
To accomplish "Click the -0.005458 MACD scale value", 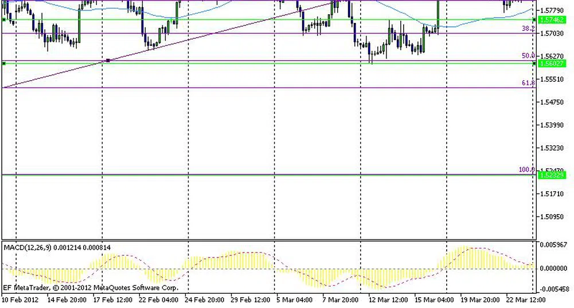I will [x=555, y=289].
